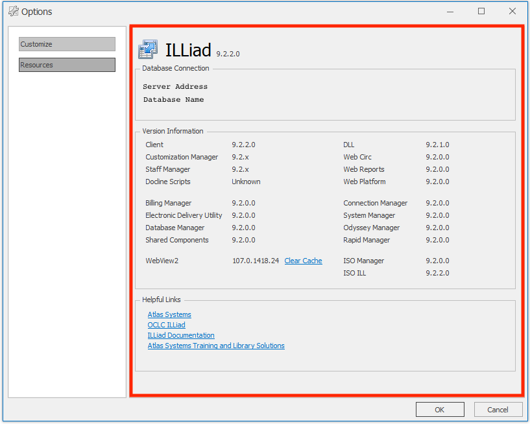Open the OCLC ILLiad link
The width and height of the screenshot is (530, 424).
click(165, 325)
